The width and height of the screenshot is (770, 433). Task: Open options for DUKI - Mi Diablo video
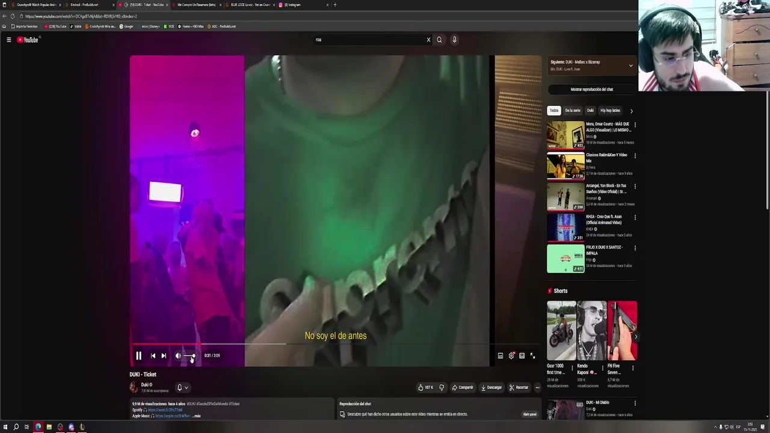point(635,404)
